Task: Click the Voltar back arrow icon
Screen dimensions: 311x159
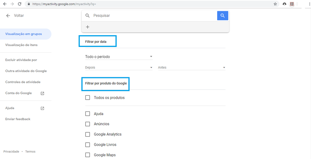Action: 8,16
